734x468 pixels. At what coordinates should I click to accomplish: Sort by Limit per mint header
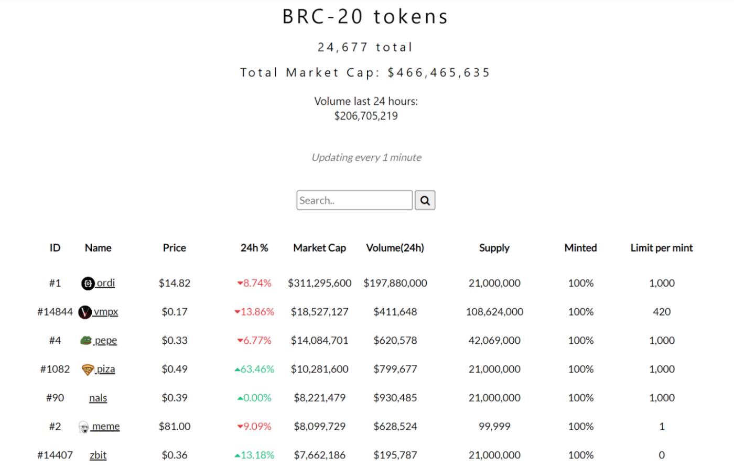tap(661, 248)
